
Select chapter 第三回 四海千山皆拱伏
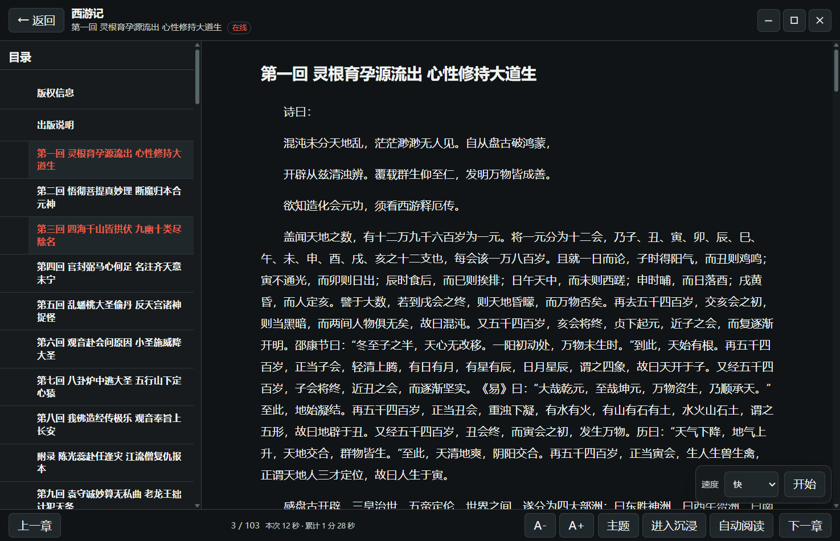tap(97, 235)
